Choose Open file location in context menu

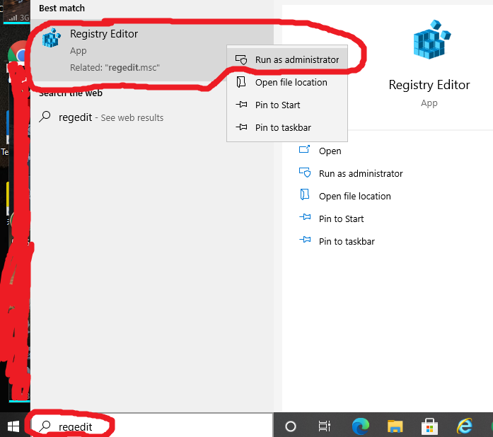tap(287, 82)
